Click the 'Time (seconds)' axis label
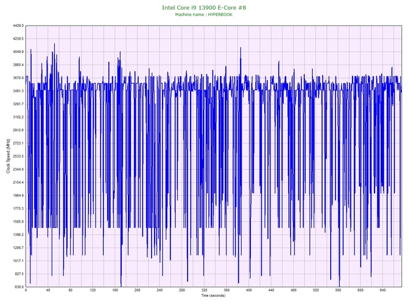The image size is (408, 306). (213, 296)
